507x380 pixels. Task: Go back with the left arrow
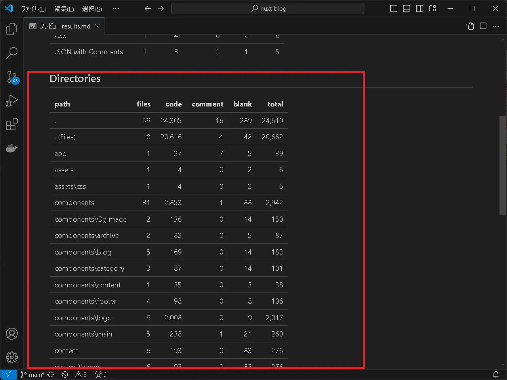point(148,8)
